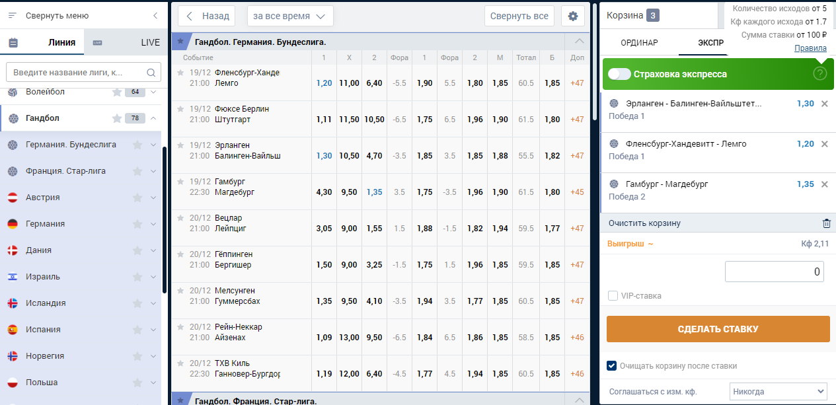
Task: Check the VIP-ставка checkbox
Action: point(613,296)
